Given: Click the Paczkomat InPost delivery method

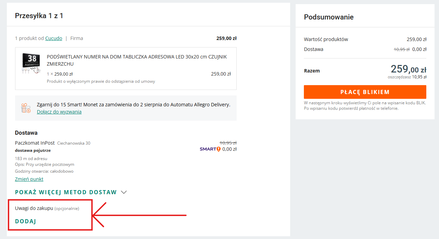Looking at the screenshot, I should (x=35, y=143).
